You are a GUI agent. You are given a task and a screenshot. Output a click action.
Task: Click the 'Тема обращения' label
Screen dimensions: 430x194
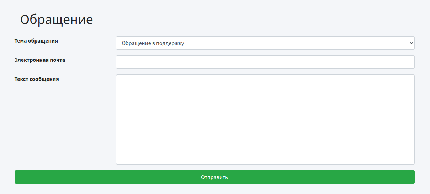[x=36, y=41]
